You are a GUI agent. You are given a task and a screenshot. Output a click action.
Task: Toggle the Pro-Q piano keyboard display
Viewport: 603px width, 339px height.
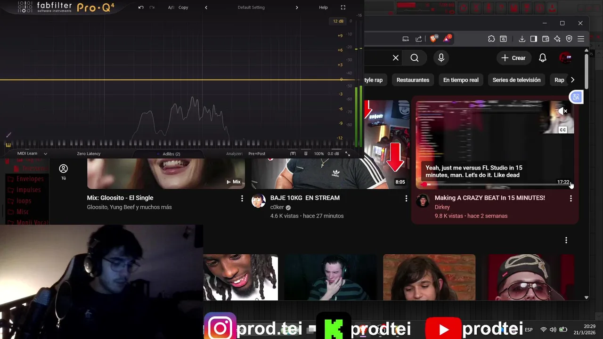coord(8,145)
